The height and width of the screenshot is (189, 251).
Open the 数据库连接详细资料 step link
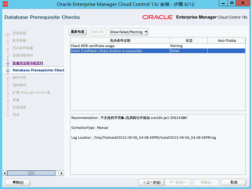coord(28,63)
